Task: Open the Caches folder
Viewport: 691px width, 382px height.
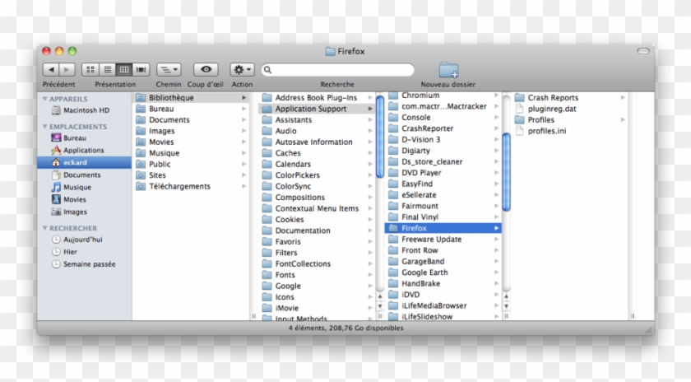Action: click(x=317, y=153)
